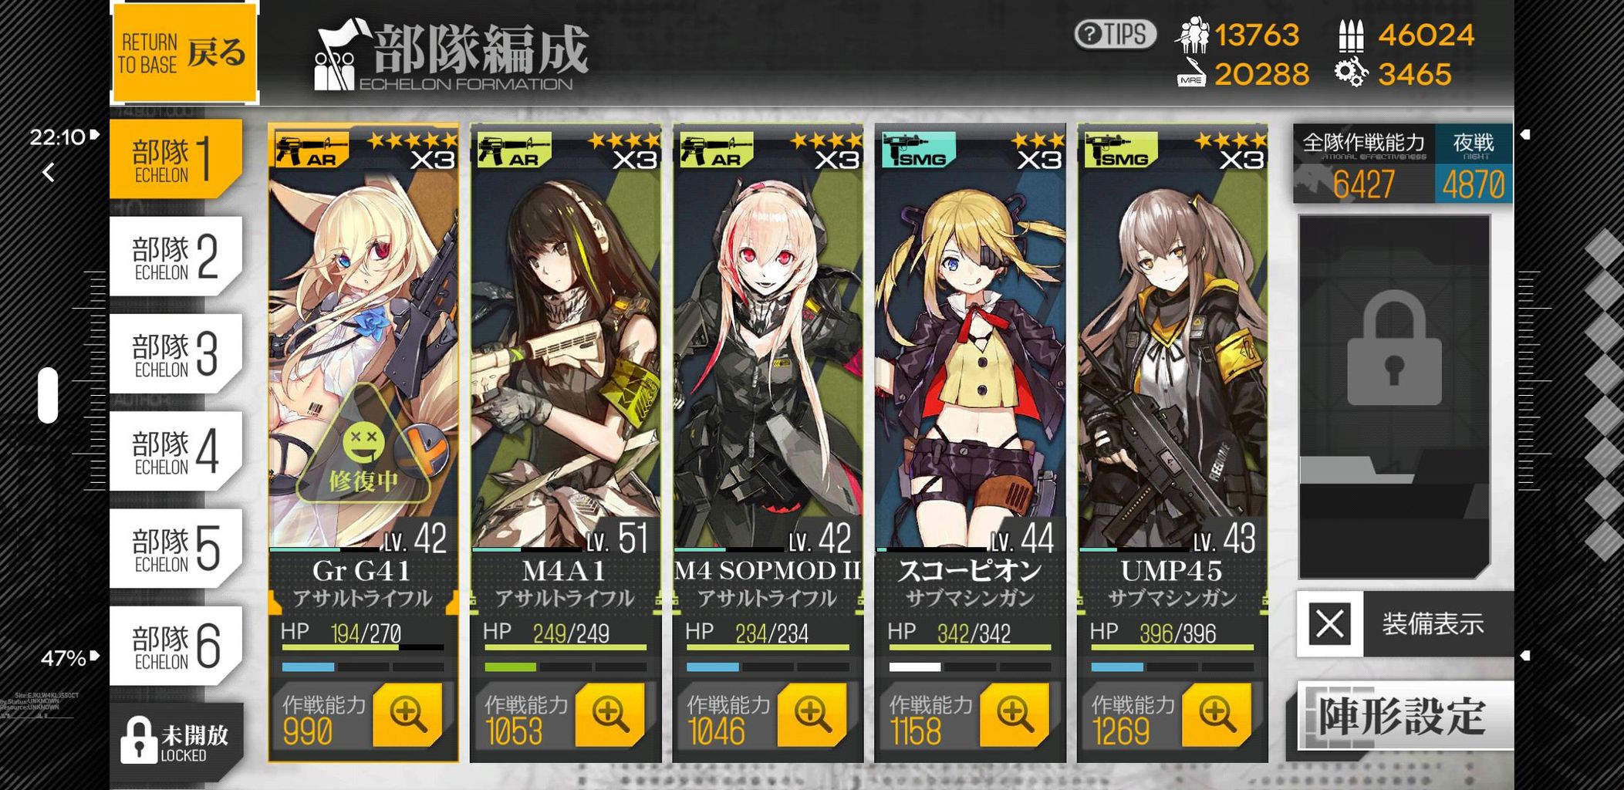Viewport: 1624px width, 790px height.
Task: Inspect M4 SOPMOD II power magnifier
Action: 812,715
